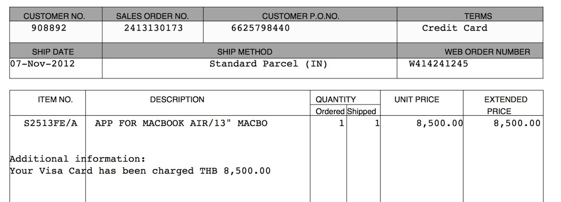The height and width of the screenshot is (202, 561).
Task: Click web order number W414241245
Action: [439, 63]
